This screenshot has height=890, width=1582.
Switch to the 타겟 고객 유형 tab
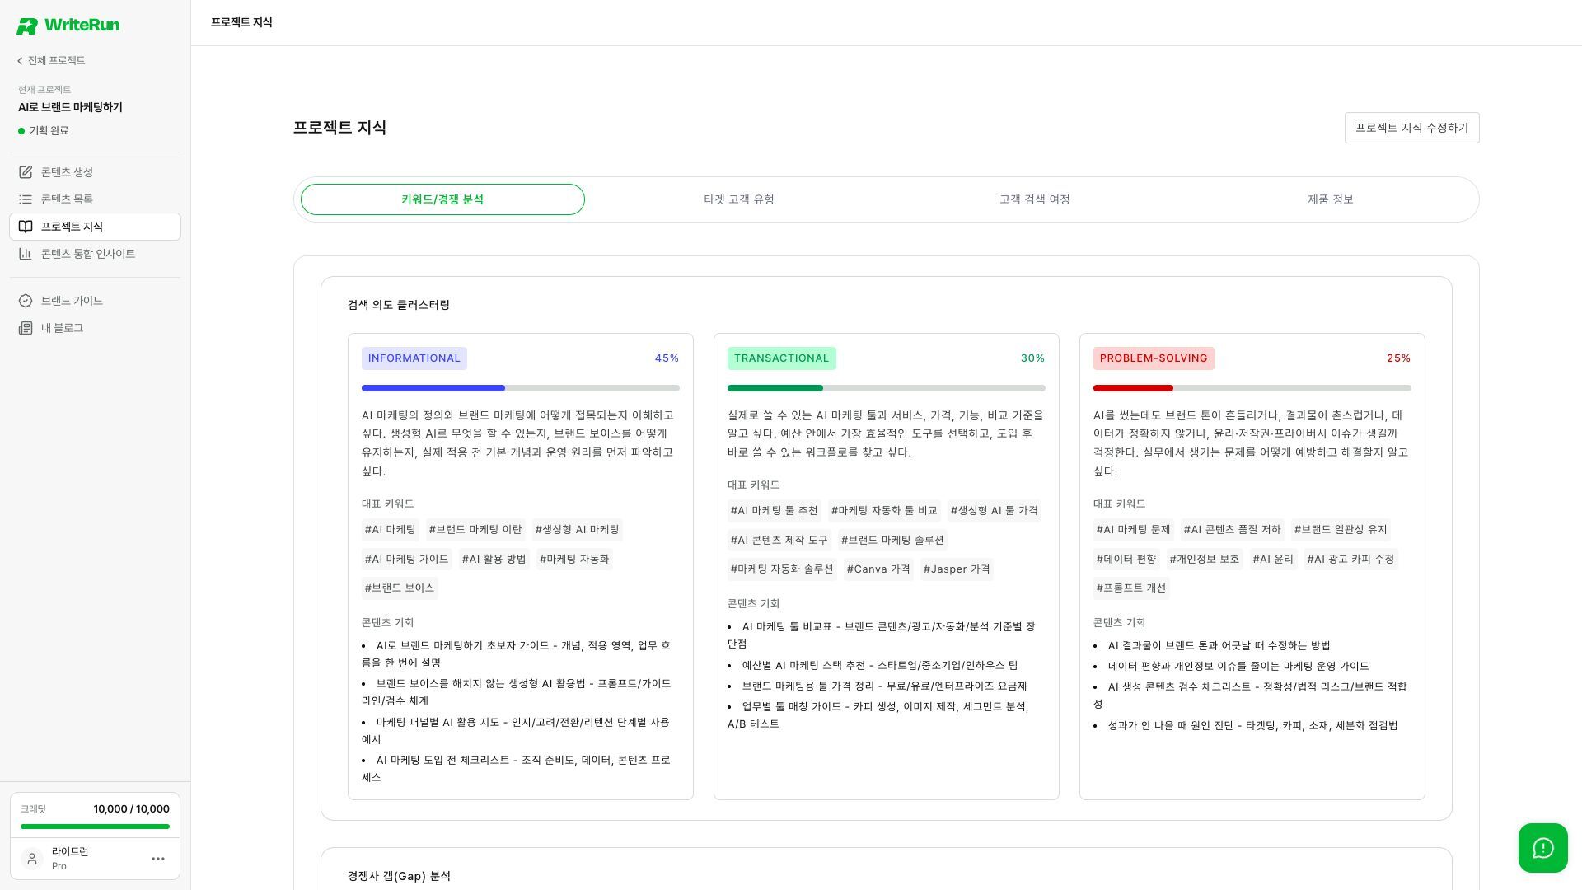pos(739,199)
